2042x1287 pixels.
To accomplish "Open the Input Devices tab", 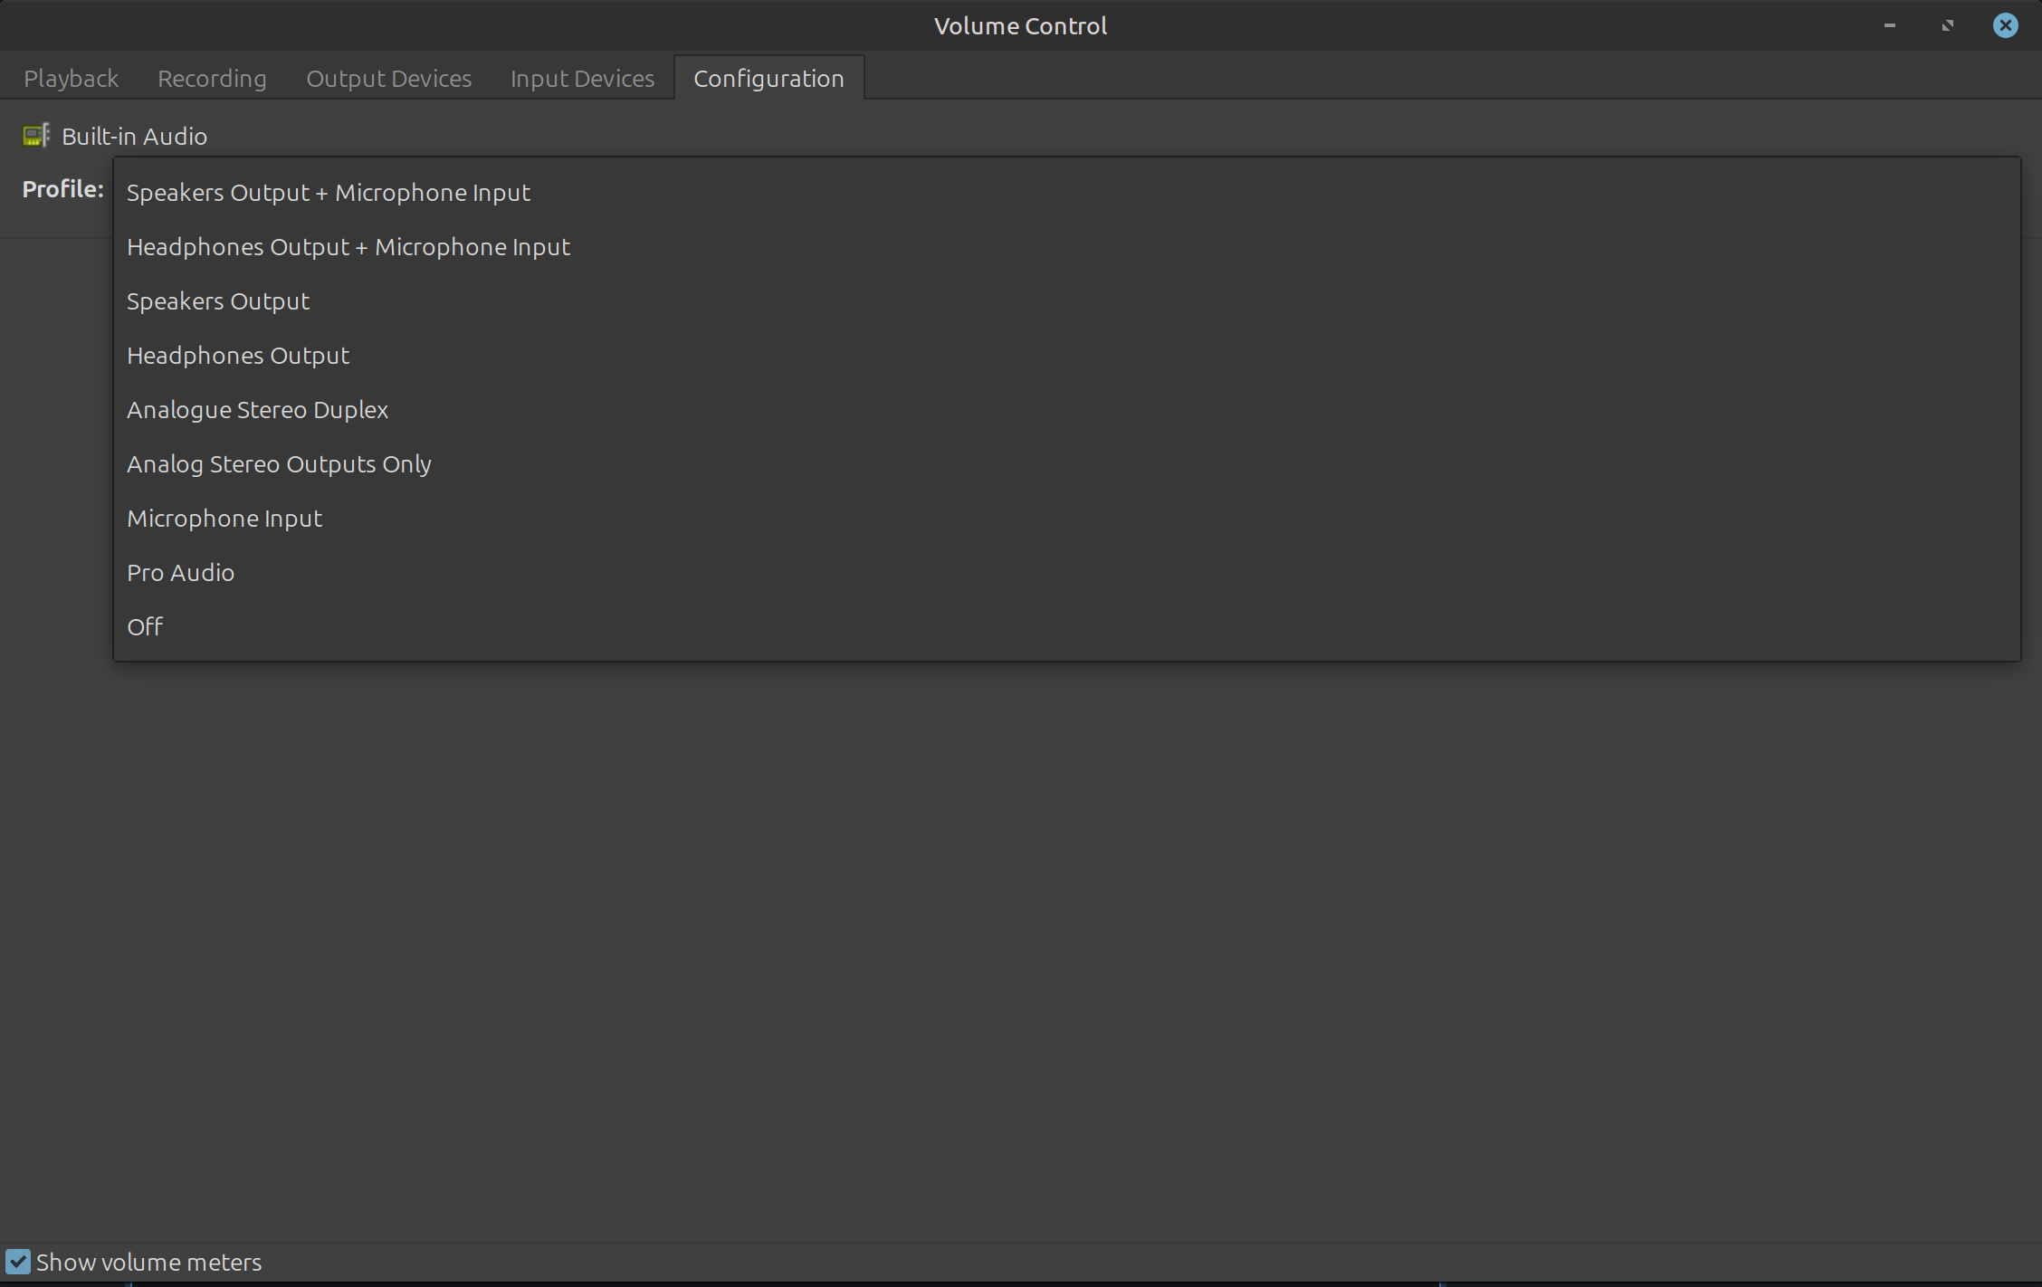I will tap(582, 79).
